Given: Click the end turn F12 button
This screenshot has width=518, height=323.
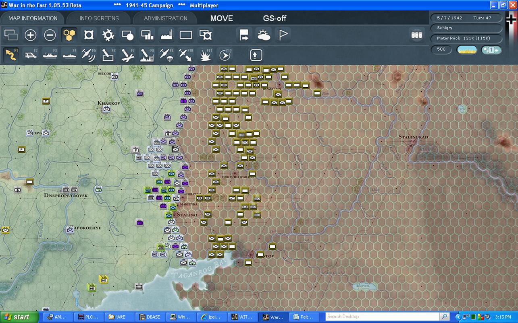Looking at the screenshot, I should coord(225,55).
